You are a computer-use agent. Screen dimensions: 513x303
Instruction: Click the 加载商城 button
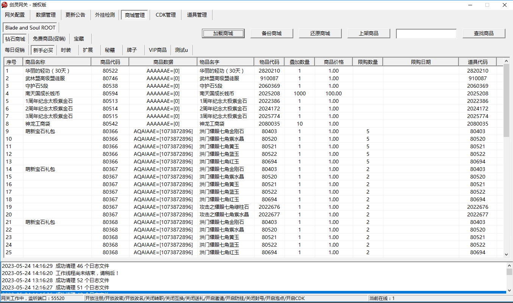[x=223, y=33]
